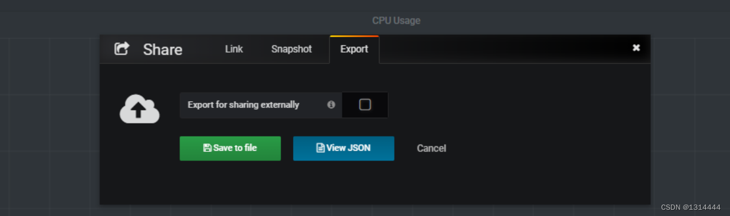
Task: Click the CSDN @1314444 watermark
Action: point(690,207)
